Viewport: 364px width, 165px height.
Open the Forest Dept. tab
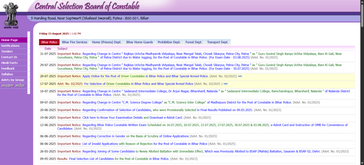194,42
